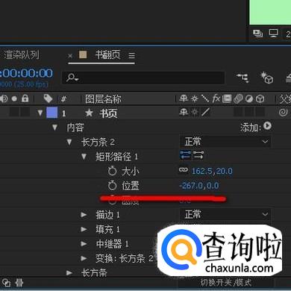
Task: Click the first path direction icon
Action: 186,155
